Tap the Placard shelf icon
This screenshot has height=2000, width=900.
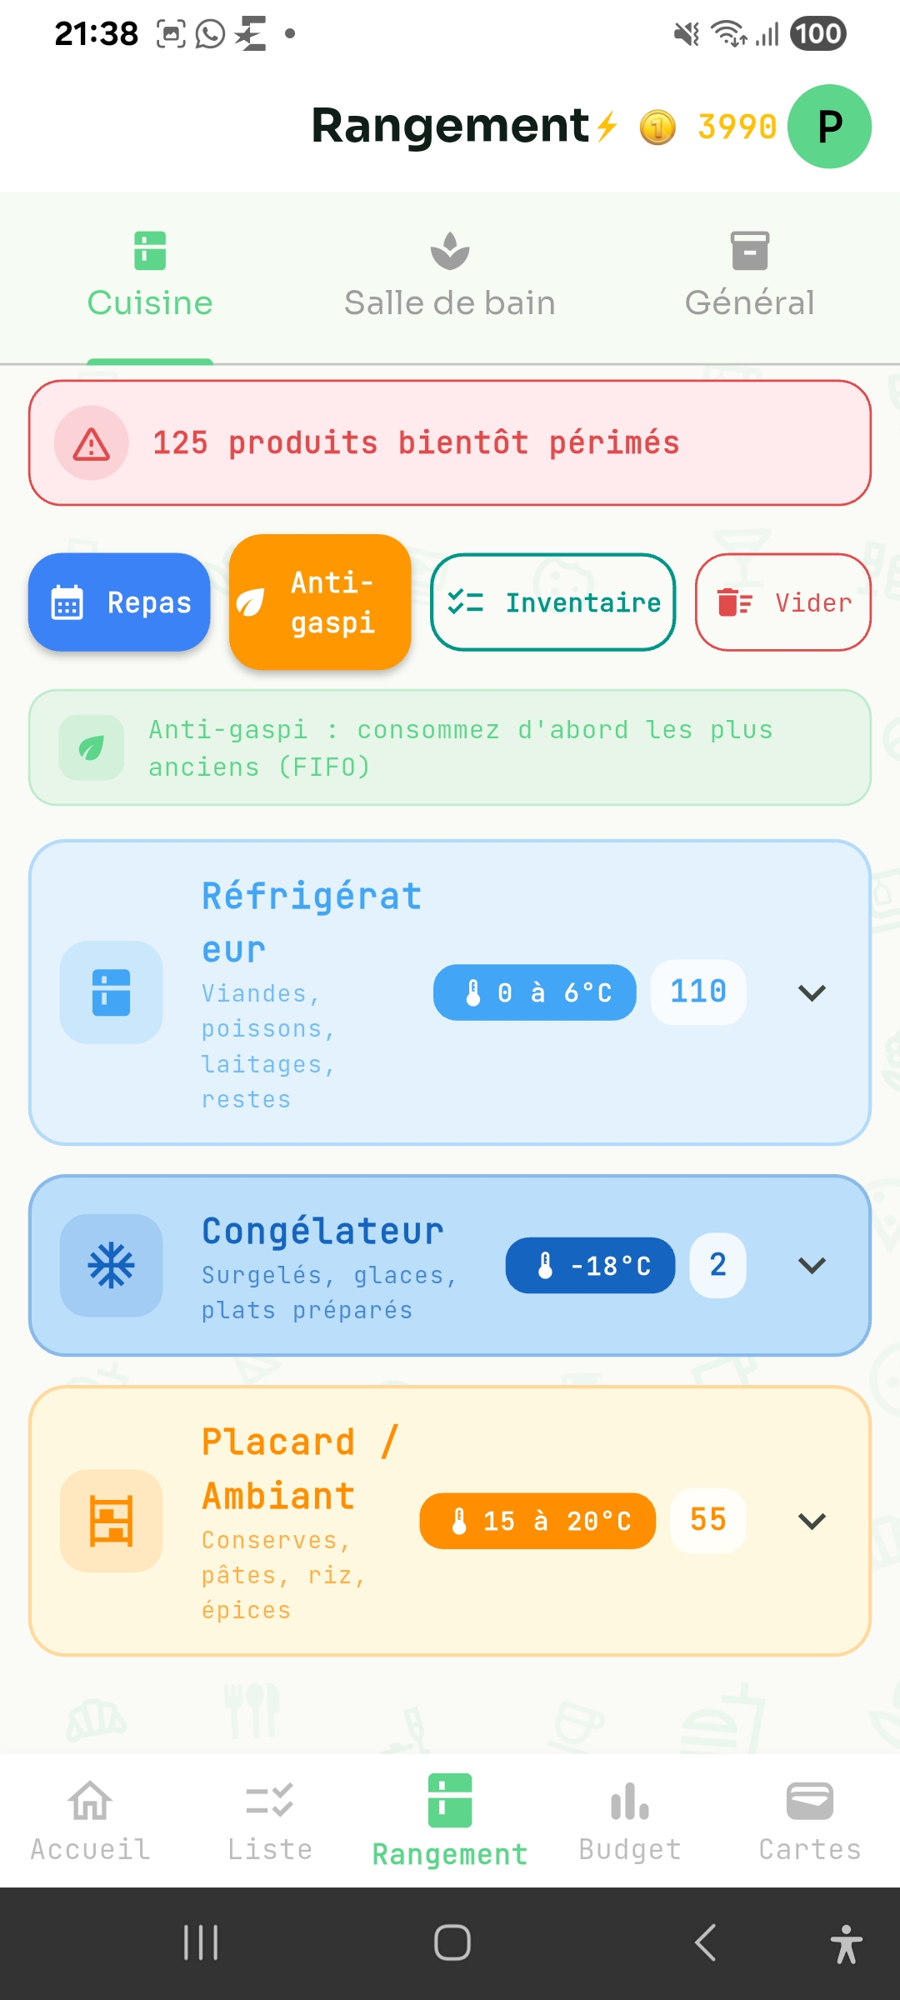[x=111, y=1521]
